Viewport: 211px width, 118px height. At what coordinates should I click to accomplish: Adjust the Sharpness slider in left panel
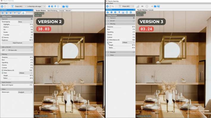pos(10,58)
